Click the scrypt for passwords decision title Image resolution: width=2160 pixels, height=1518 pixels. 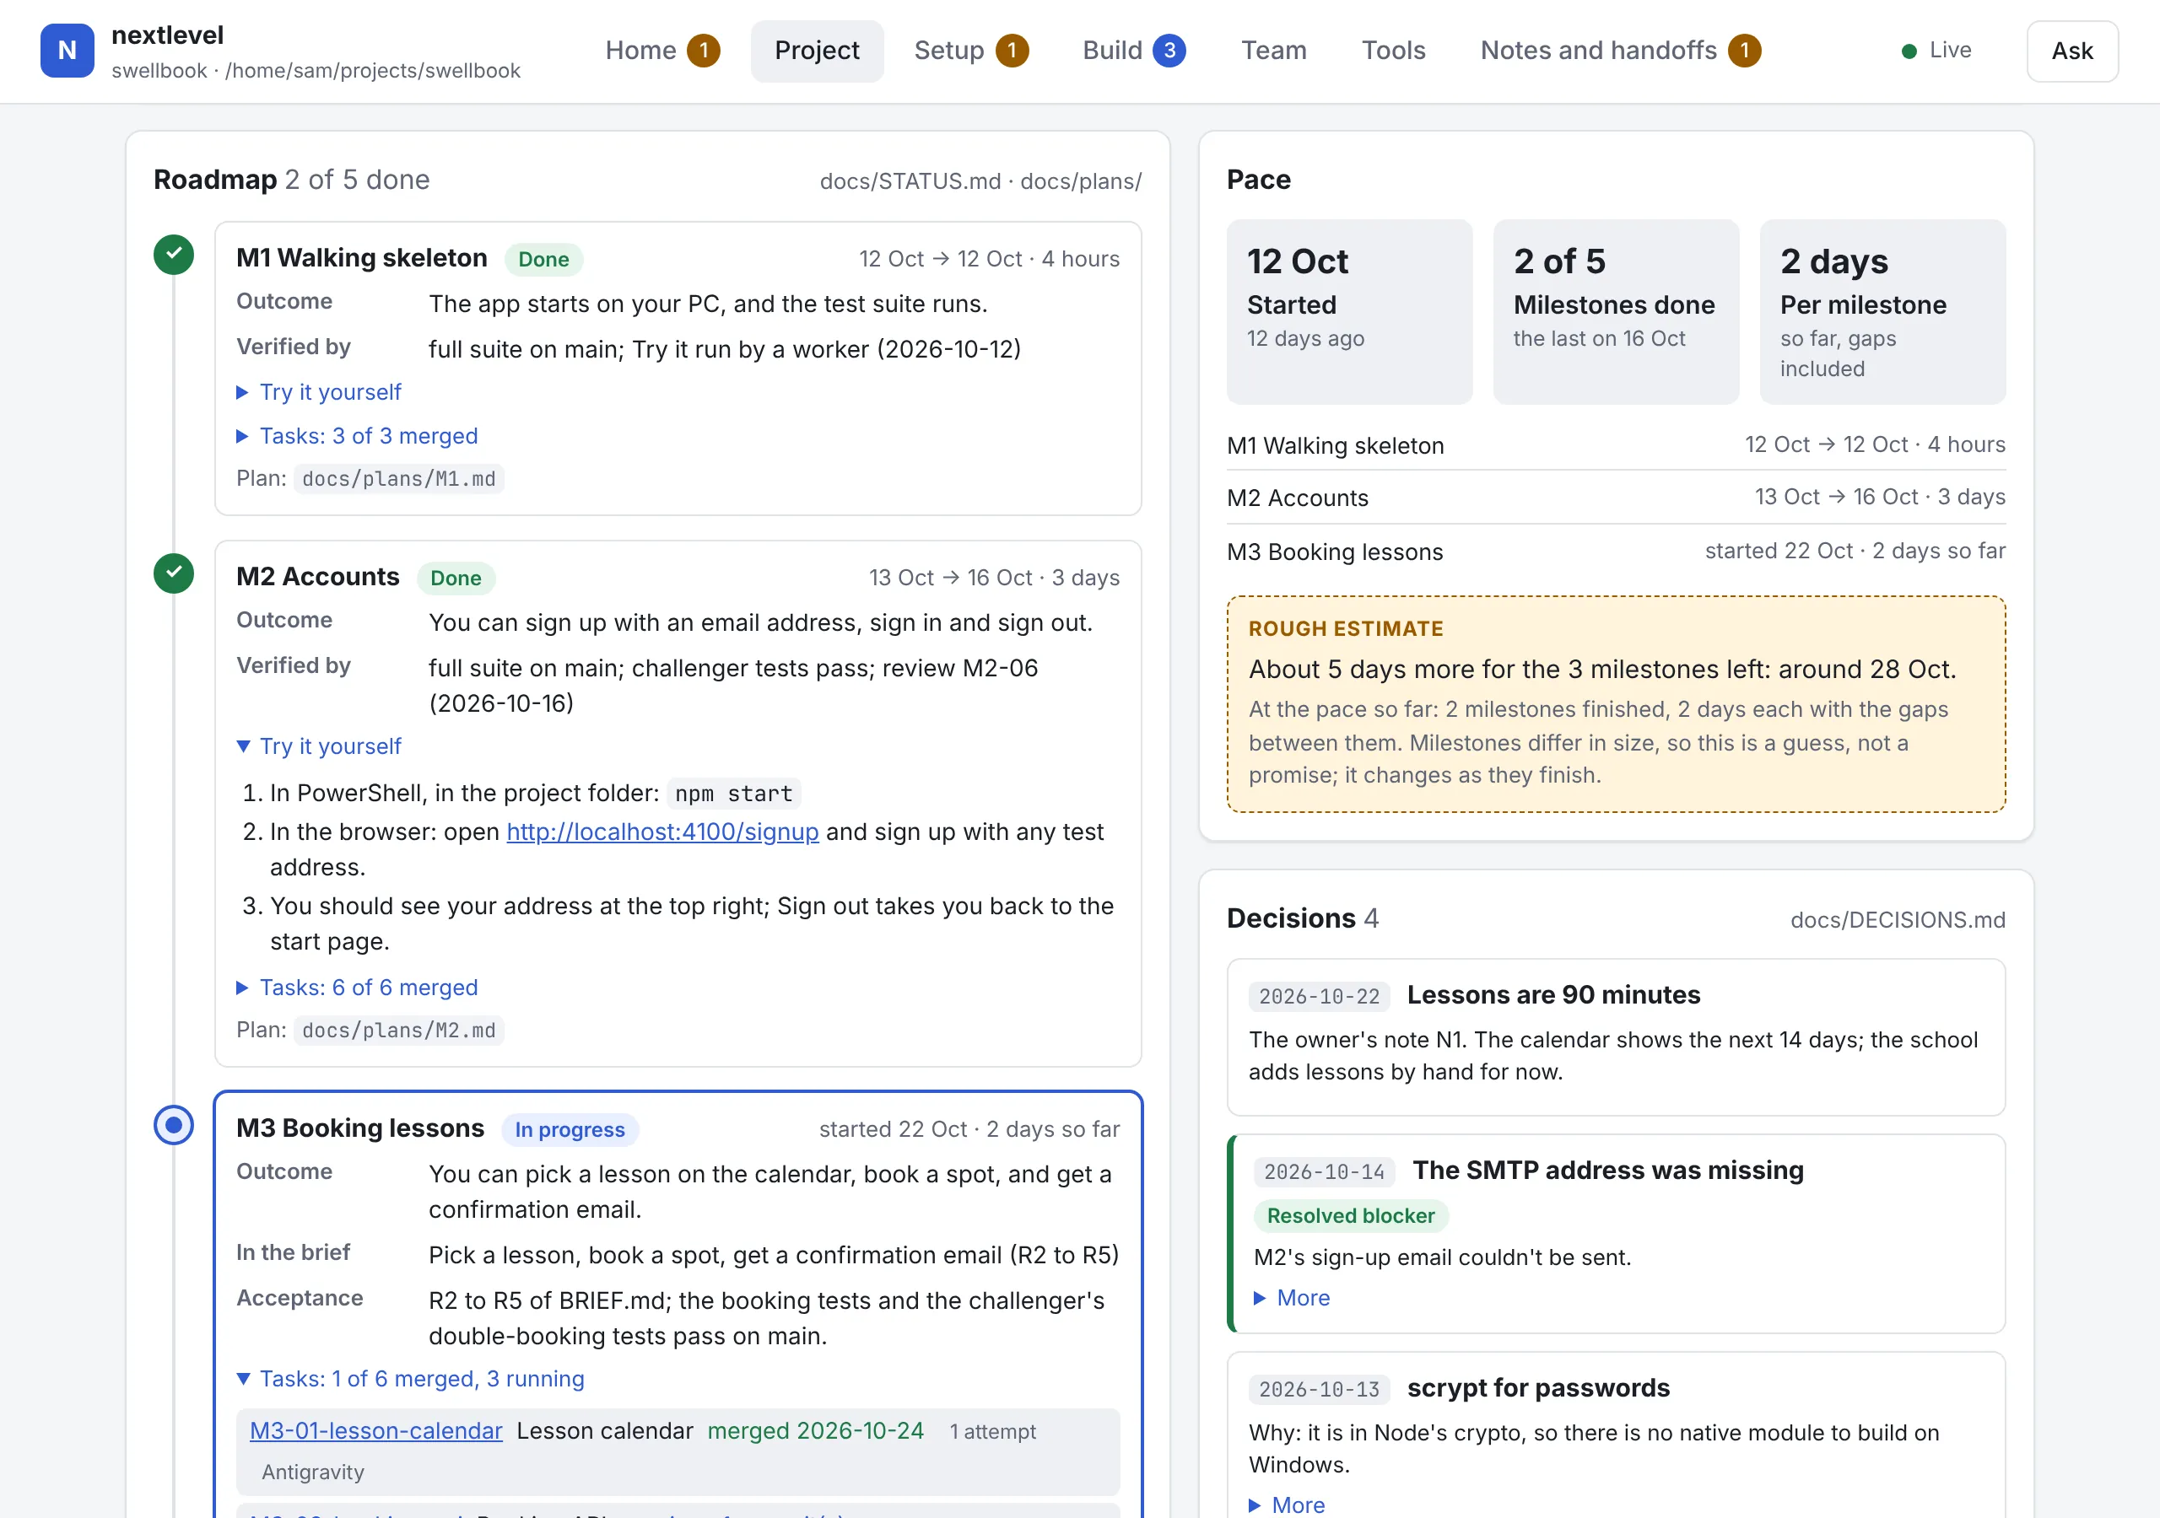click(1538, 1388)
